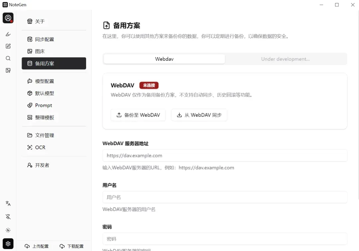The image size is (359, 251).
Task: Click the 图床 image icon in menu
Action: pos(30,51)
